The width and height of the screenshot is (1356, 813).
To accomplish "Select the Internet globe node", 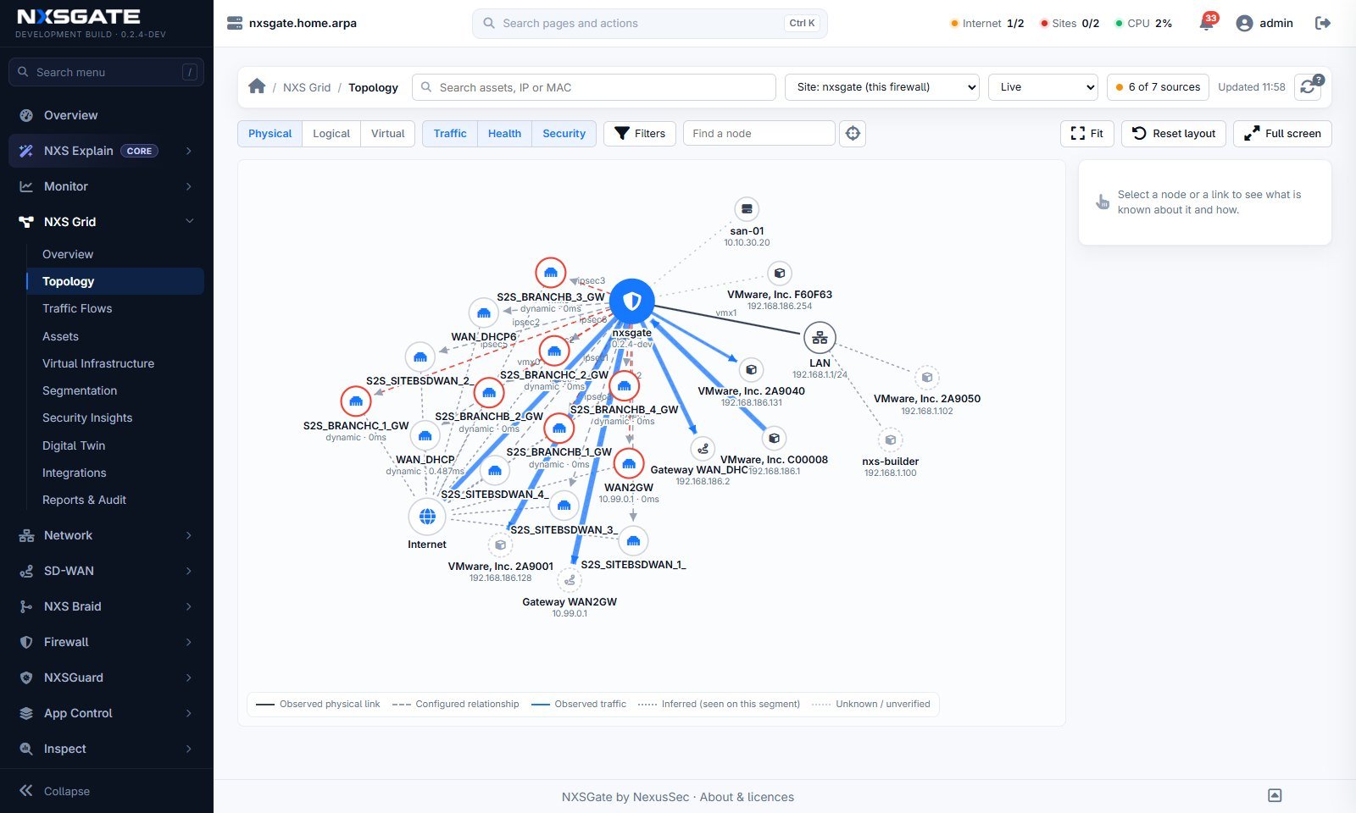I will (x=427, y=516).
